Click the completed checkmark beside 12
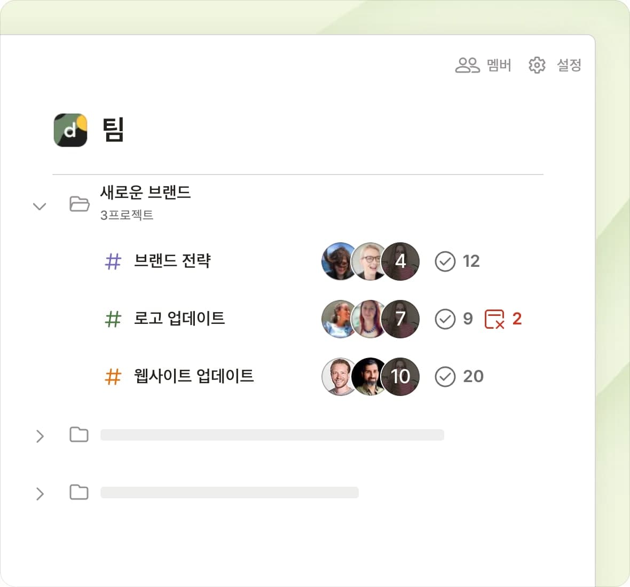Image resolution: width=630 pixels, height=587 pixels. (445, 261)
